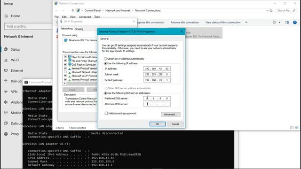Open Proxy settings in sidebar
Image resolution: width=301 pixels, height=169 pixels.
point(12,134)
